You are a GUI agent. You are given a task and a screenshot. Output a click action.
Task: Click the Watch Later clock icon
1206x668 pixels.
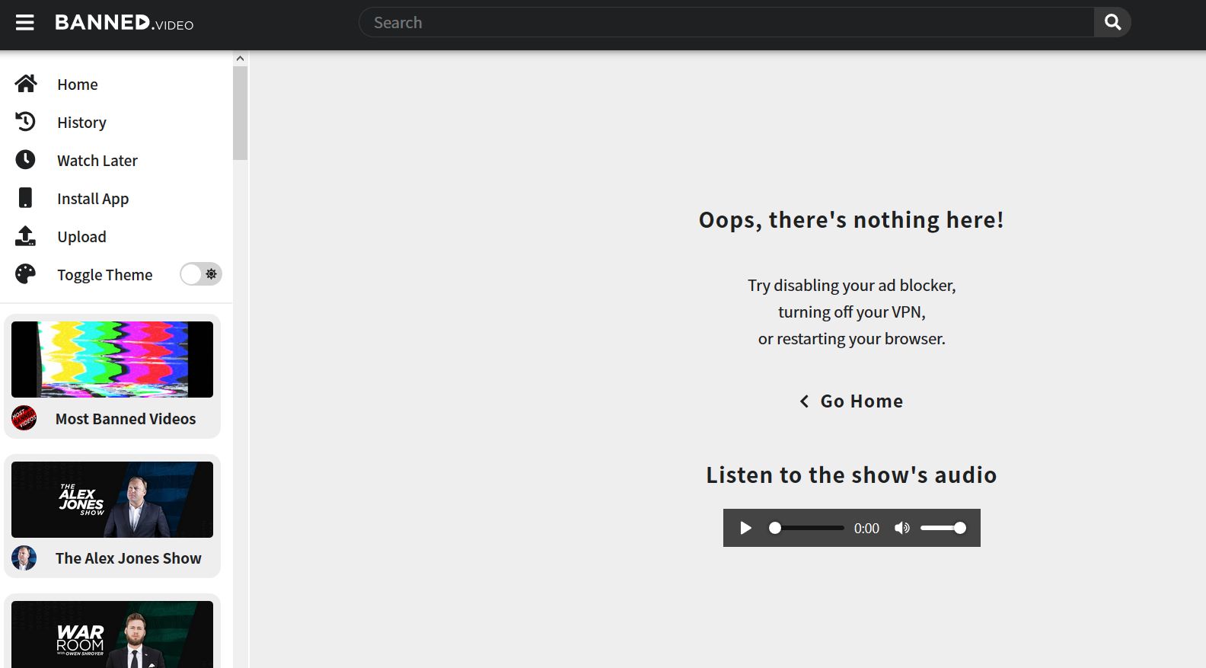click(26, 159)
